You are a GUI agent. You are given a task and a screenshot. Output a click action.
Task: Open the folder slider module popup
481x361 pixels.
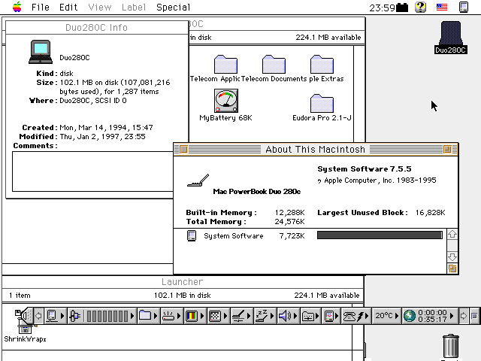coord(310,316)
